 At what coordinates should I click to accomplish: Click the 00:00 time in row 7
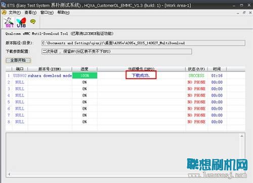[x=217, y=115]
